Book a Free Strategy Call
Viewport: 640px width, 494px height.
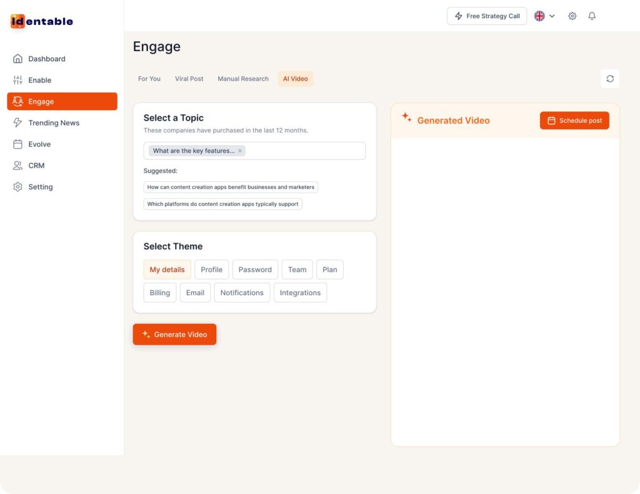[x=487, y=16]
